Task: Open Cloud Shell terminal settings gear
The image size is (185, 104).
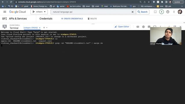Action: coord(143,27)
